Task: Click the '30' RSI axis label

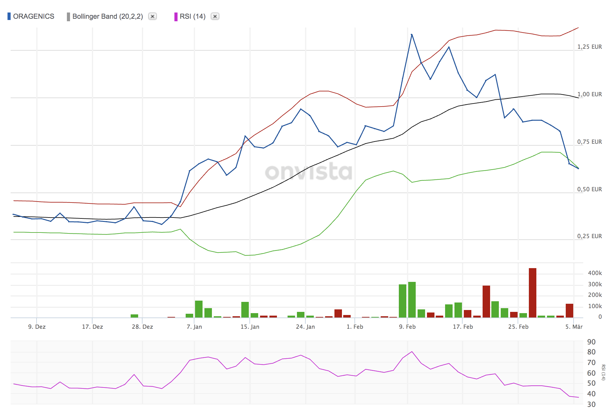Action: (591, 404)
